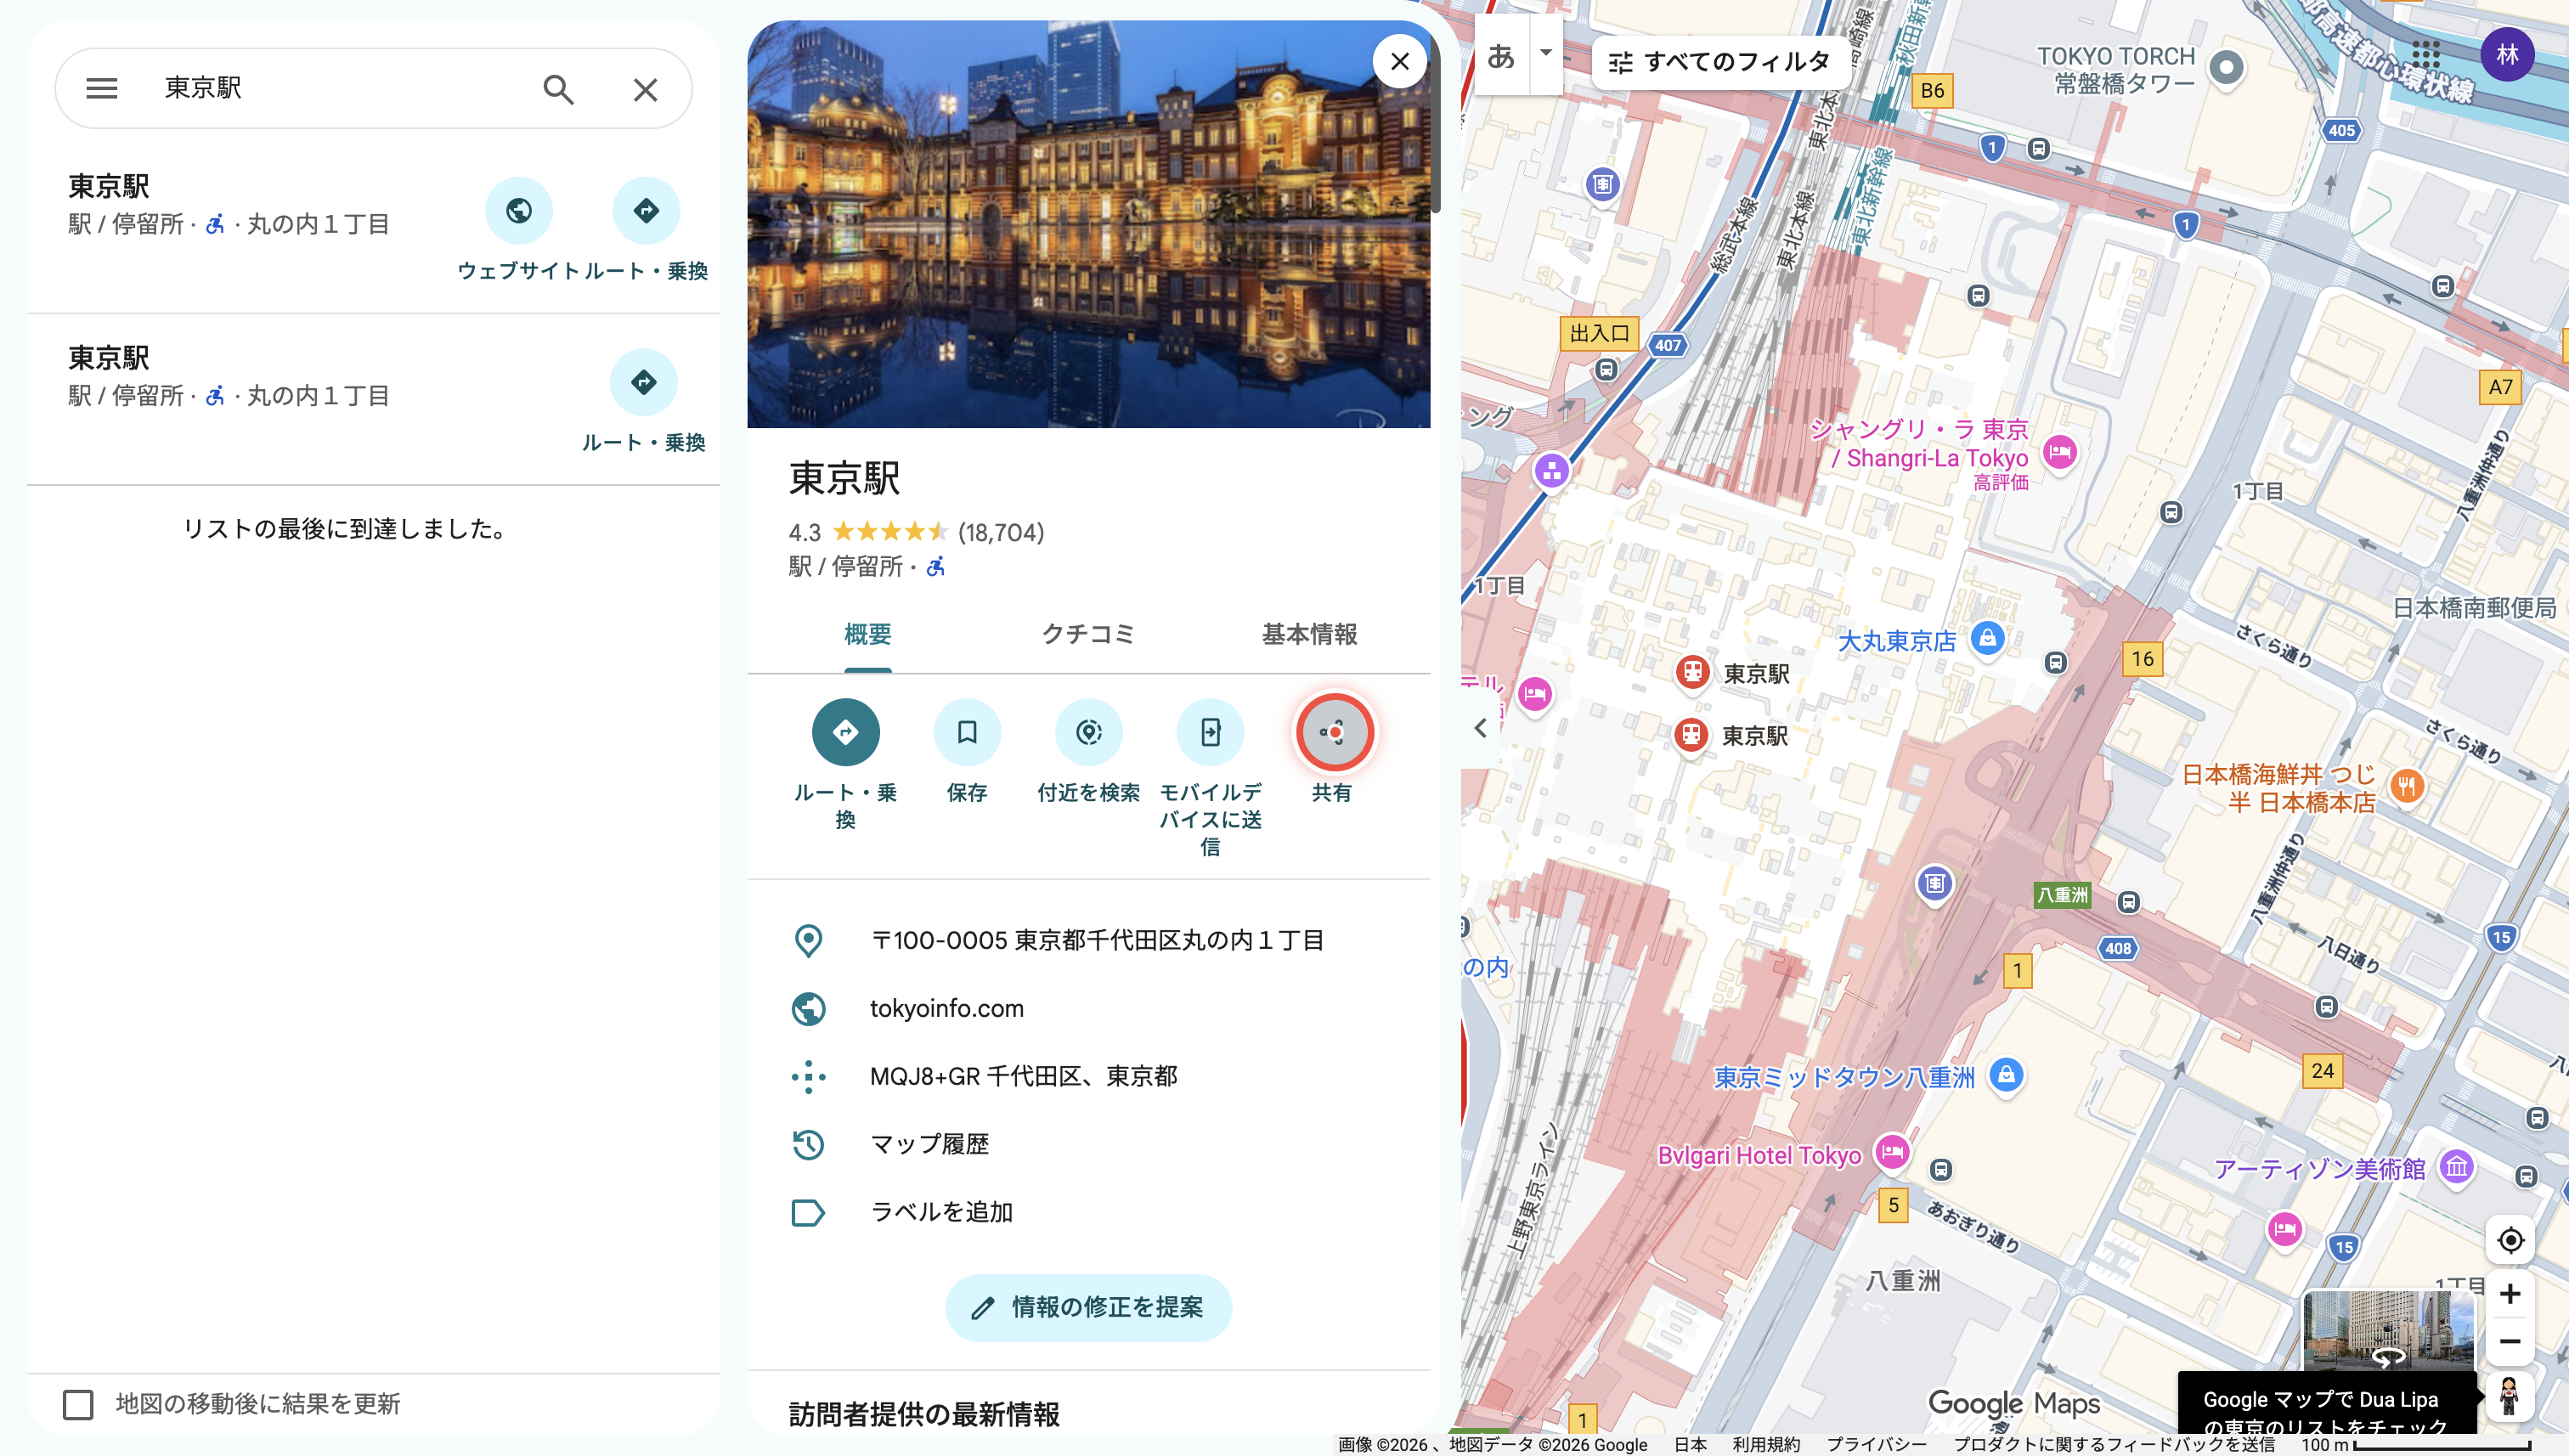
Task: Open マップ履歴 map history
Action: 1089,1144
